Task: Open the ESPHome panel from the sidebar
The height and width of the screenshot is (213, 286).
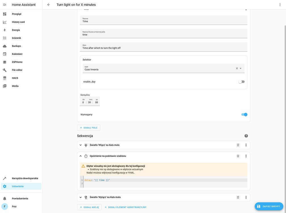Action: [17, 62]
